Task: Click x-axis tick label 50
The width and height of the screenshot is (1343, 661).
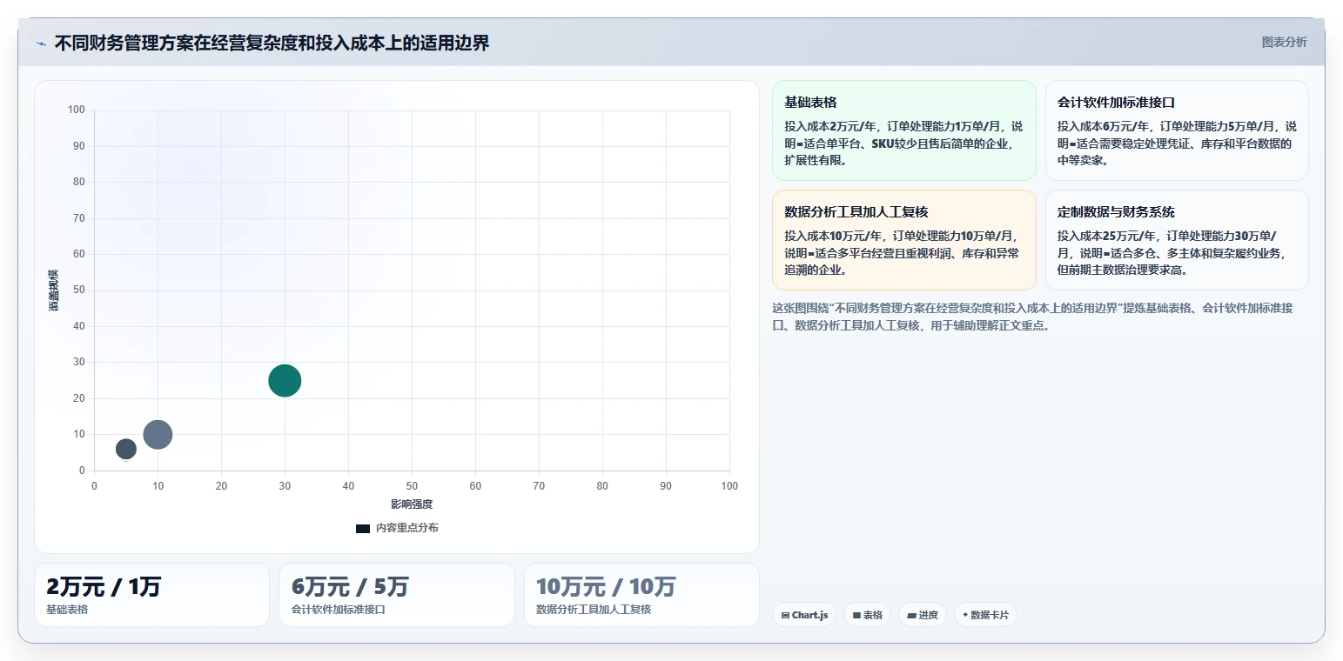Action: 412,486
